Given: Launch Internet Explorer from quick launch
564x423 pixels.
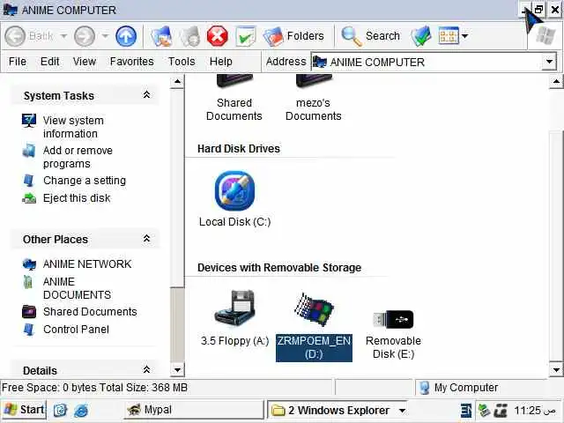Looking at the screenshot, I should pos(81,410).
